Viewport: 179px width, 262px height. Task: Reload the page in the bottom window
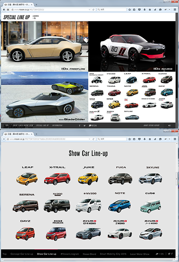pos(94,139)
